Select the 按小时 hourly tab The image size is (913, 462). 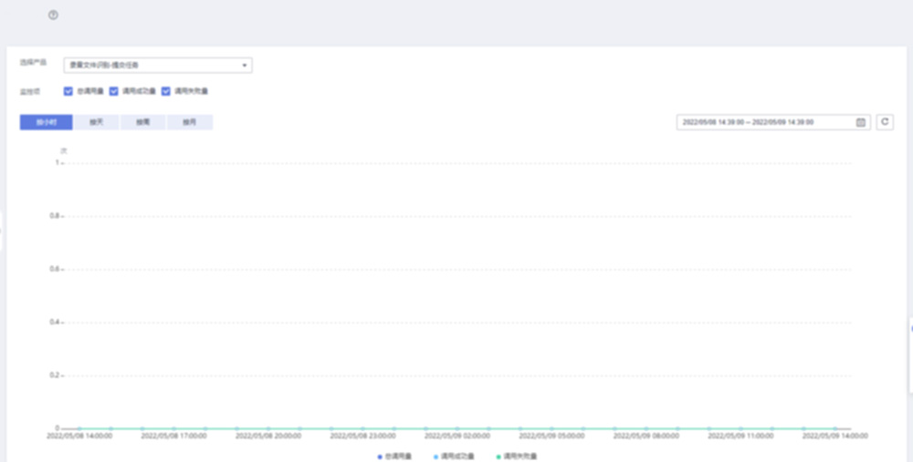tap(46, 123)
